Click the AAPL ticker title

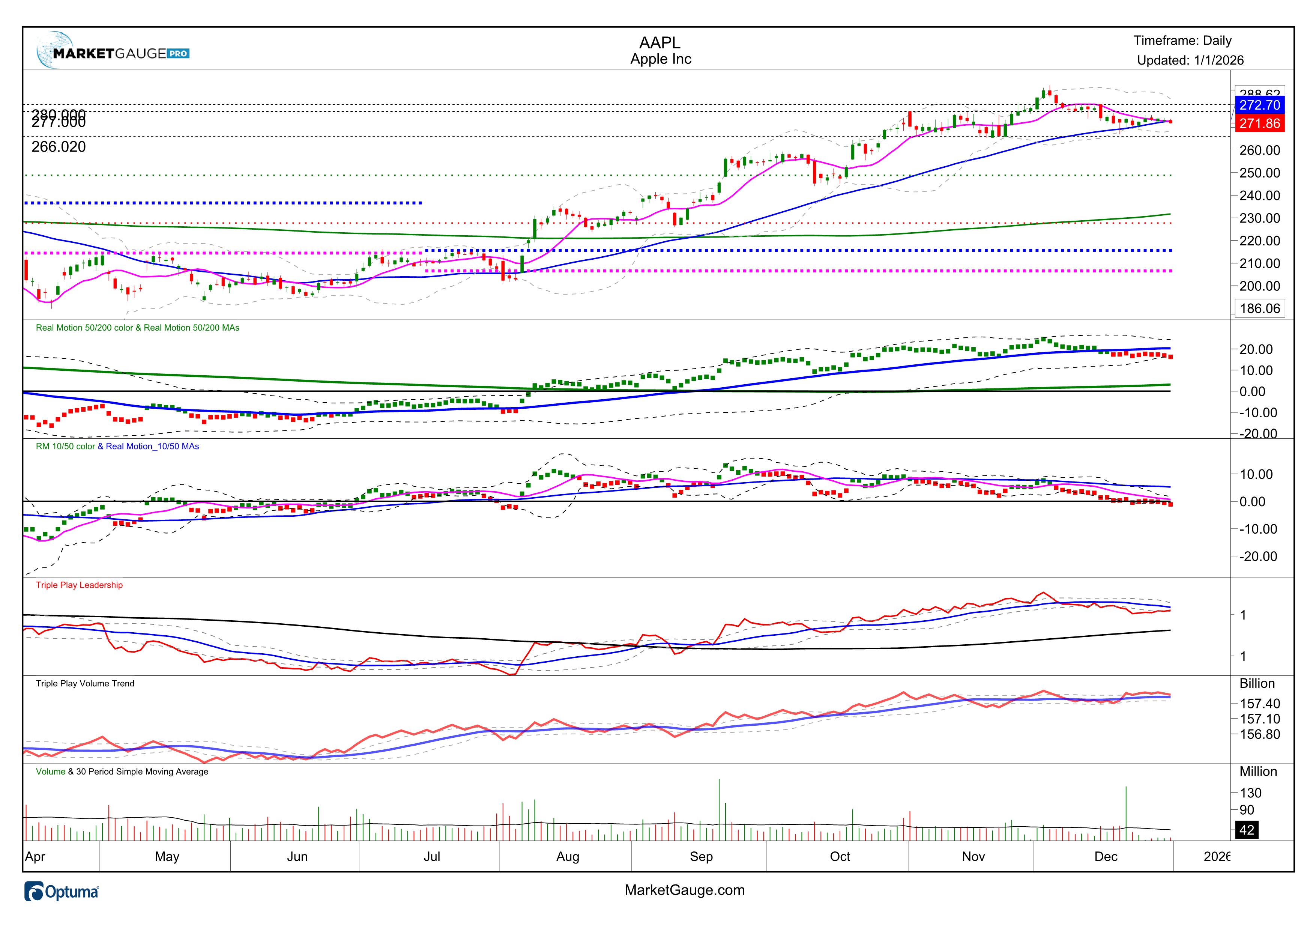pyautogui.click(x=660, y=43)
